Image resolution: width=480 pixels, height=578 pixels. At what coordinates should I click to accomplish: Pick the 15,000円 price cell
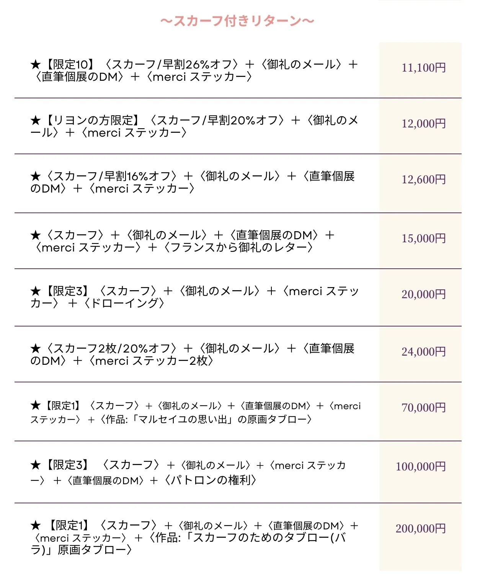coord(423,238)
